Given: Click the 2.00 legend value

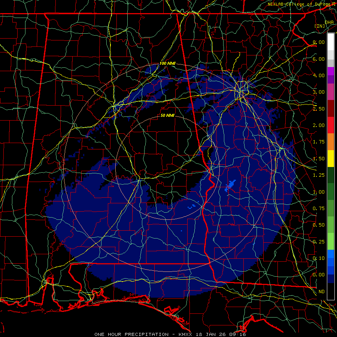Looking at the screenshot, I should pyautogui.click(x=319, y=125).
